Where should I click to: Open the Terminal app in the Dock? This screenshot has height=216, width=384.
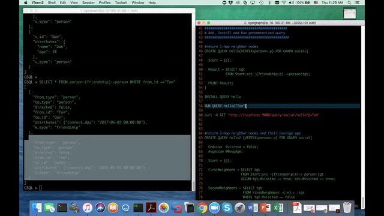pyautogui.click(x=62, y=208)
